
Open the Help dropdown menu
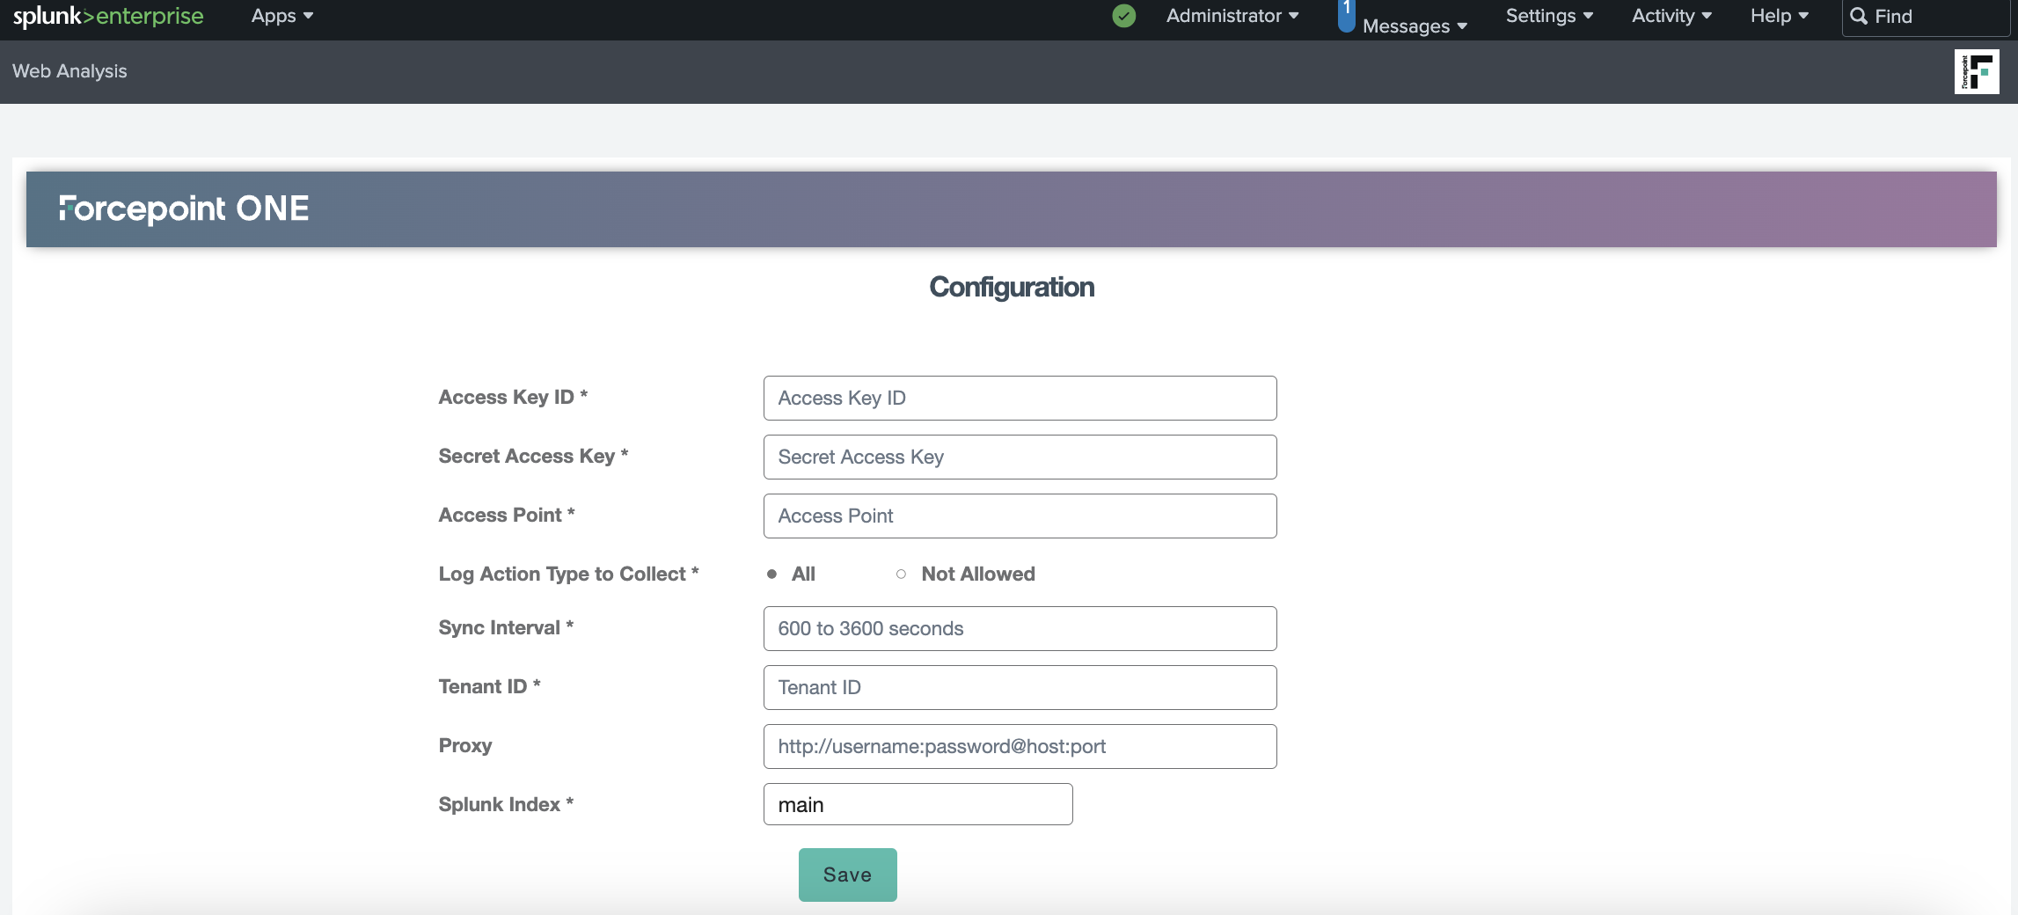coord(1780,16)
